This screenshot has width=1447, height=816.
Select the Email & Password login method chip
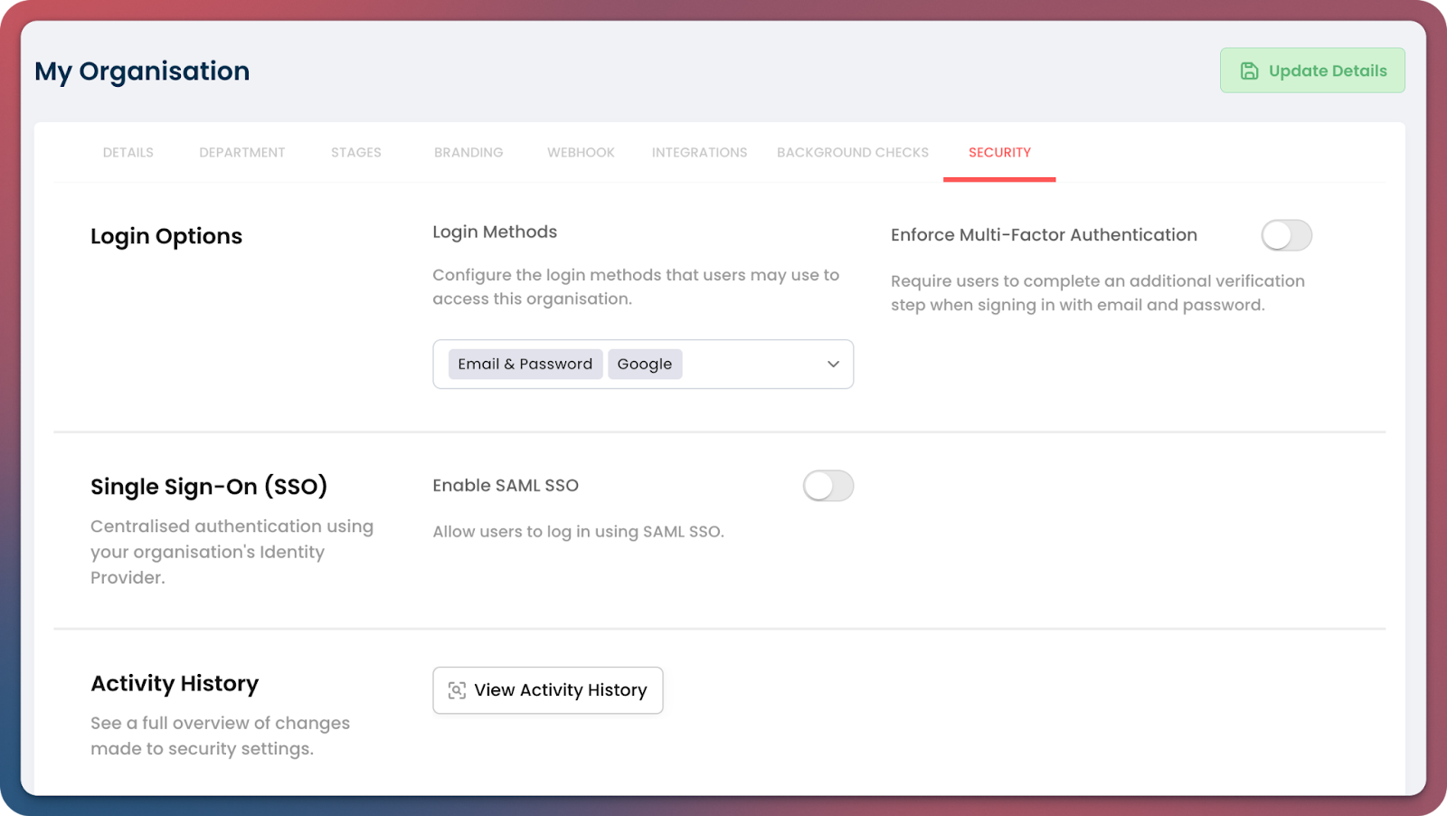coord(525,364)
